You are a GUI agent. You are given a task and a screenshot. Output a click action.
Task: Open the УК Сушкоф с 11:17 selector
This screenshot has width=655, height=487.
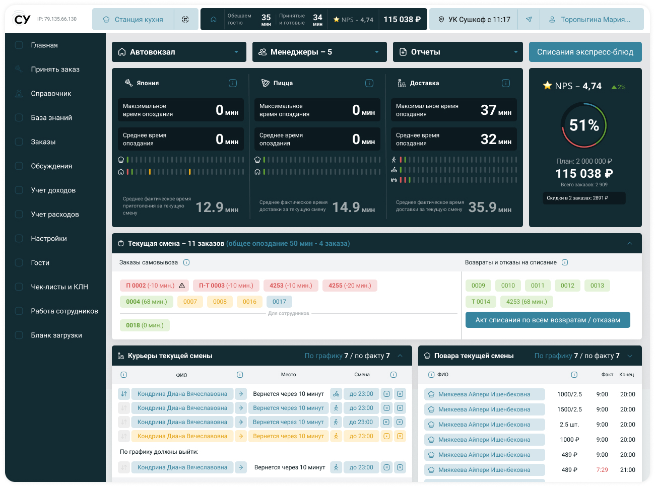tap(474, 19)
